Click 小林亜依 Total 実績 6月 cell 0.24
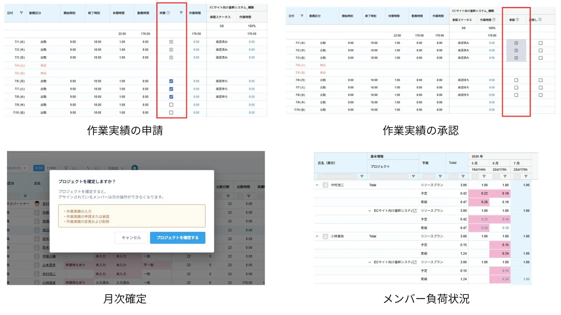Viewport: 561px width, 315px height. pos(500,254)
